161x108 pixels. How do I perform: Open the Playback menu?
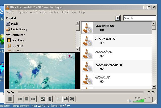click(22, 12)
